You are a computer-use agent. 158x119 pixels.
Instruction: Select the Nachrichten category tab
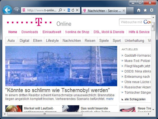click(x=72, y=40)
